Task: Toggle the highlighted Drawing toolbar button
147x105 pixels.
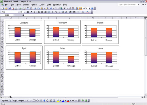Action: tap(80, 8)
